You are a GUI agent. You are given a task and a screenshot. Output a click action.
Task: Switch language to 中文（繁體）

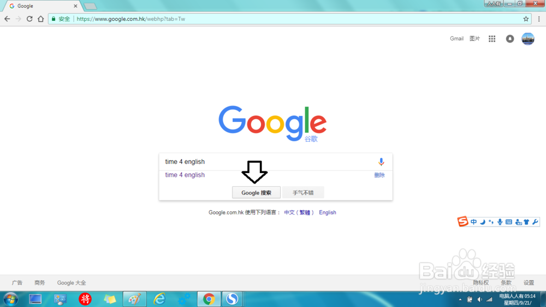pyautogui.click(x=299, y=212)
